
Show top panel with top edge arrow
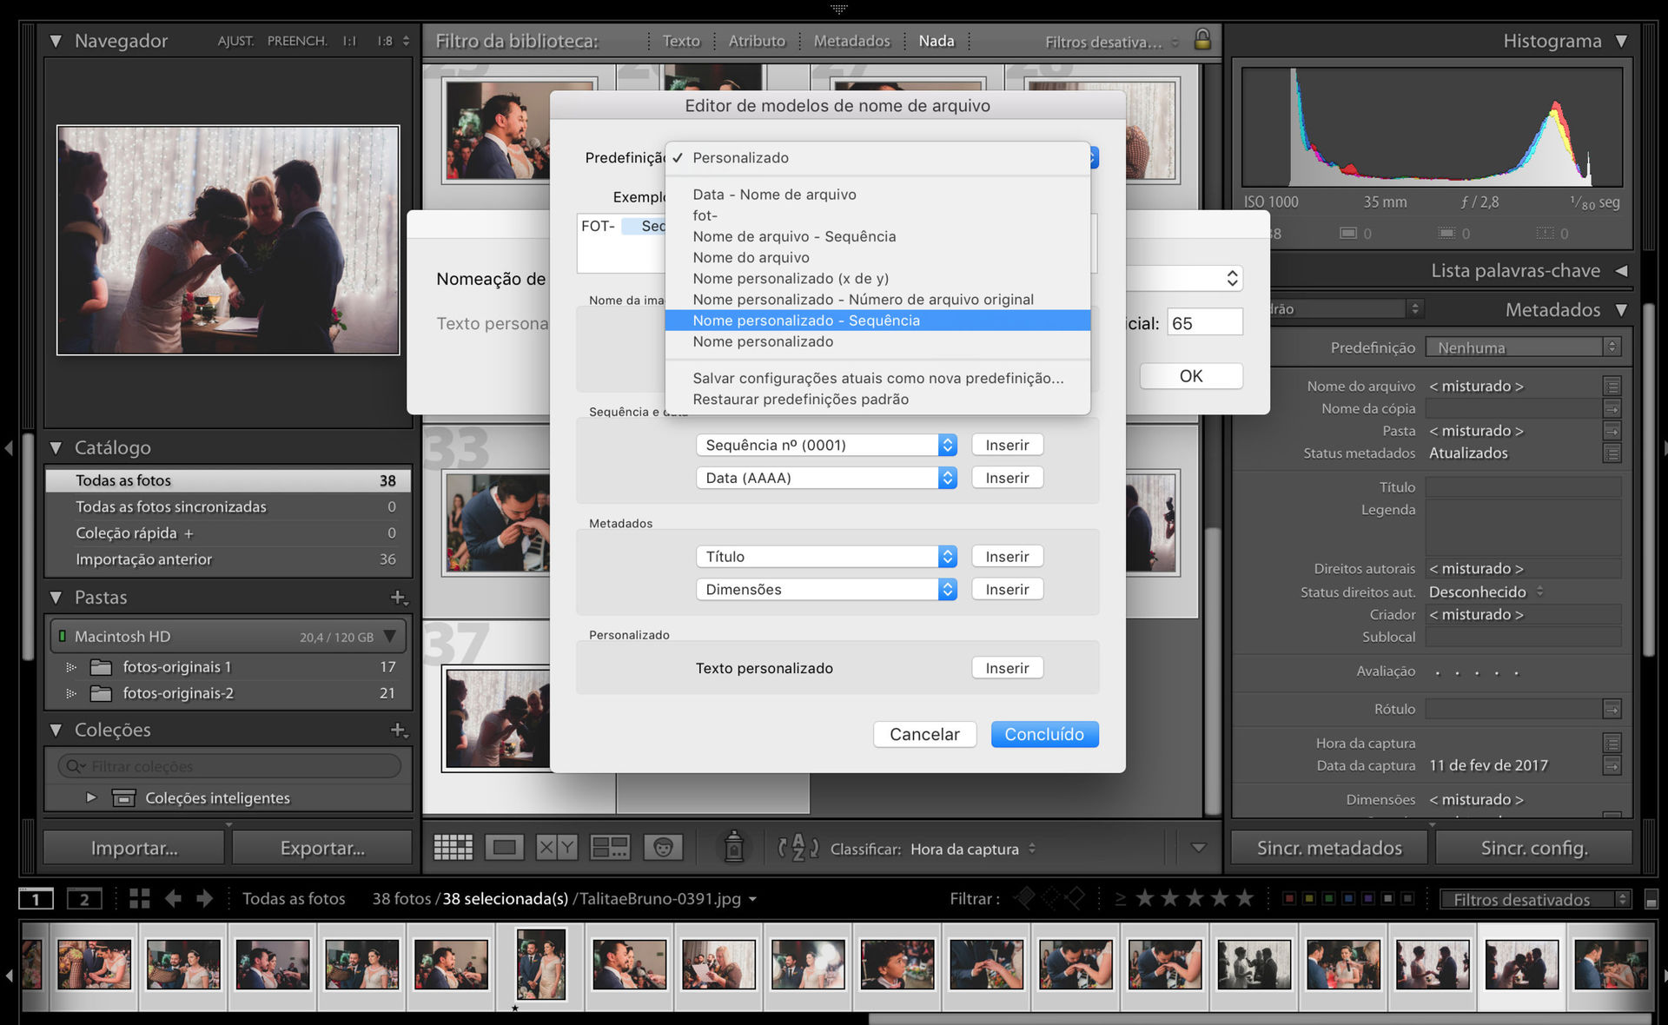tap(838, 9)
